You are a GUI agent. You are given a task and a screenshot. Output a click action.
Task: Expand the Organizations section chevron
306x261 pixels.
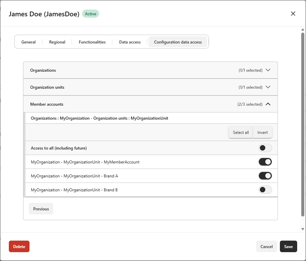[268, 70]
